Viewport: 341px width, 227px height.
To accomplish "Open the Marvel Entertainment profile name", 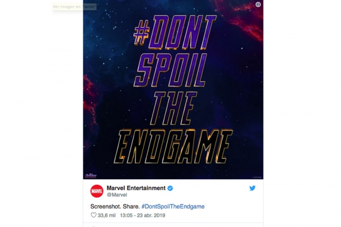I will (x=136, y=188).
